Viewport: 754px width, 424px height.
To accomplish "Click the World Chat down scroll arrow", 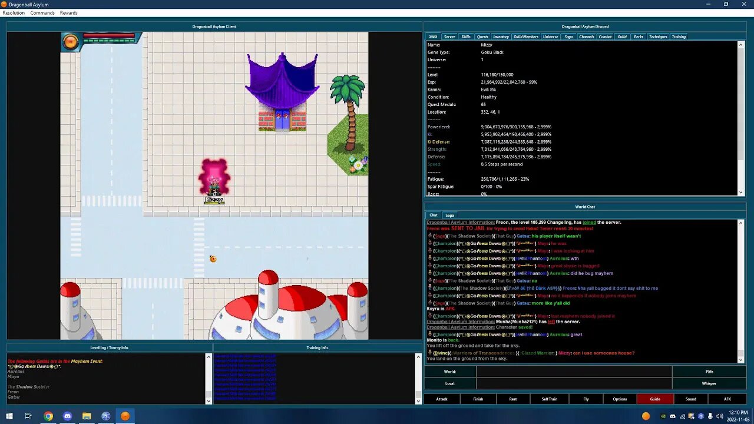I will click(741, 359).
